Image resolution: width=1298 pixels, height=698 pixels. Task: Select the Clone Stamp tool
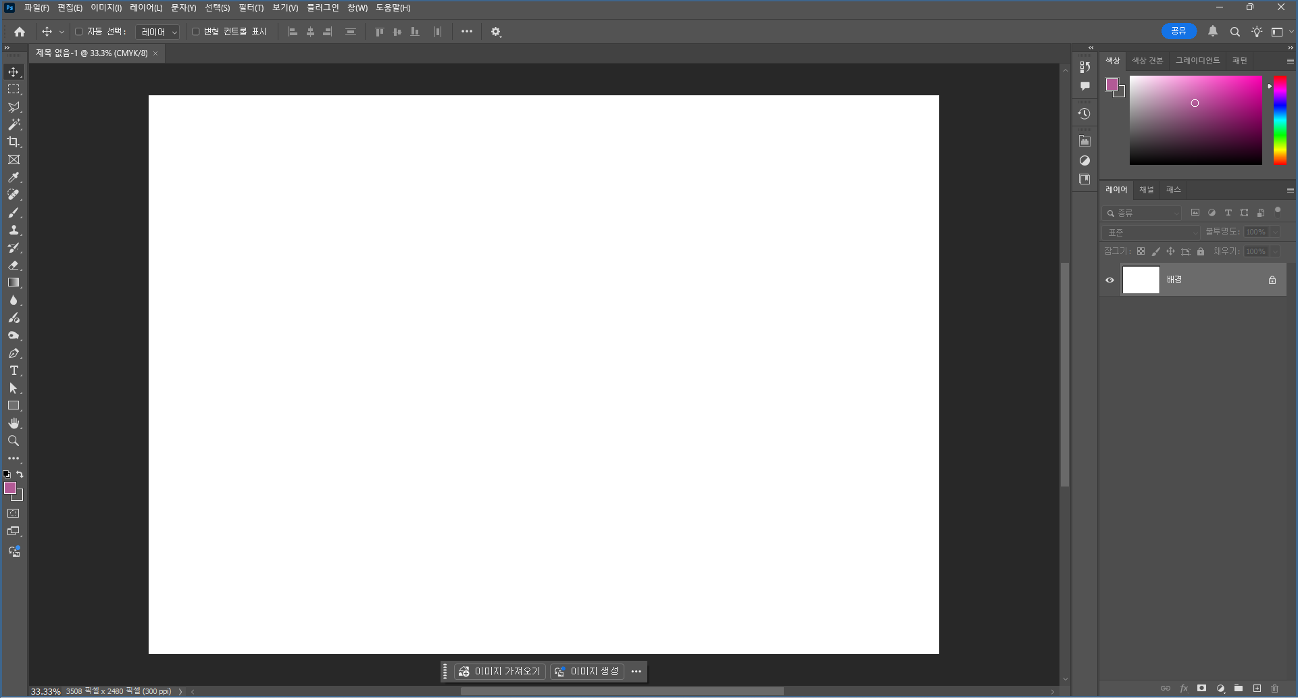14,230
